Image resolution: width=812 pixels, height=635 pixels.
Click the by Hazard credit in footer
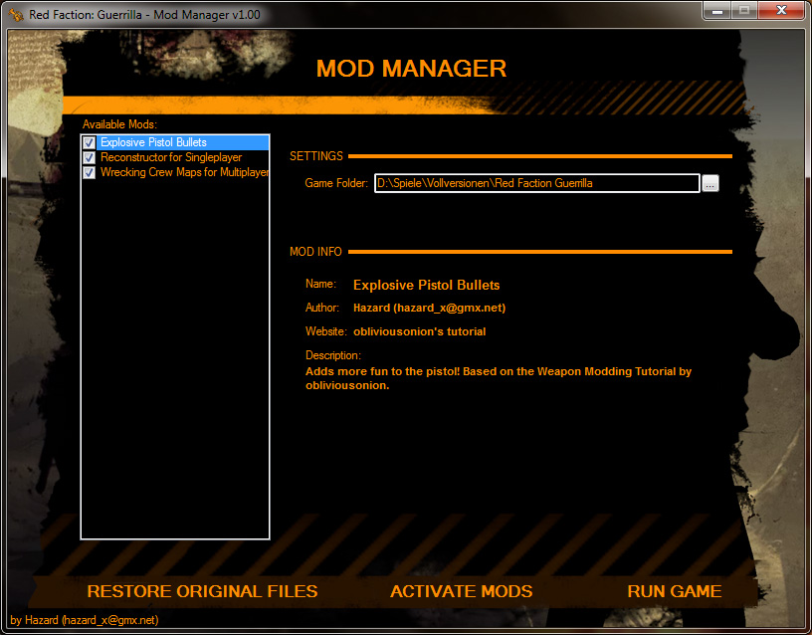(85, 620)
